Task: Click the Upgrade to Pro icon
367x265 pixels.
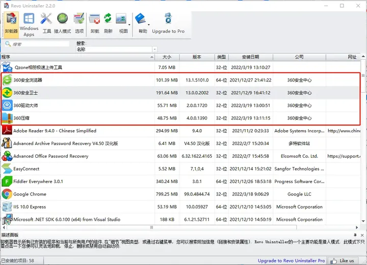Action: pos(168,23)
